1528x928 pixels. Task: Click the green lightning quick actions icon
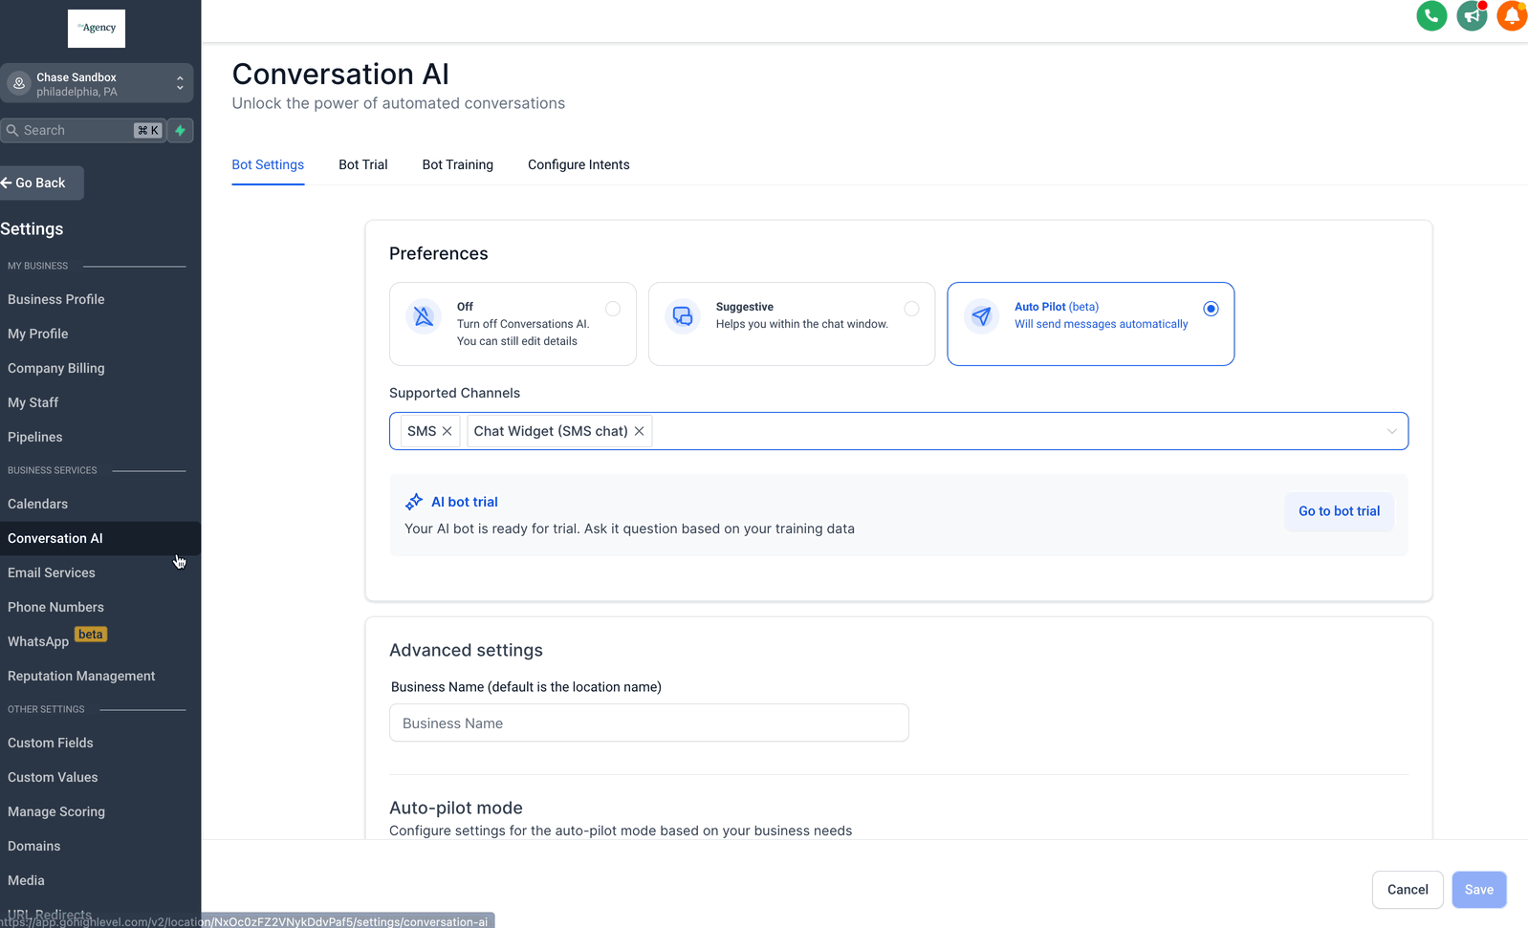coord(180,131)
